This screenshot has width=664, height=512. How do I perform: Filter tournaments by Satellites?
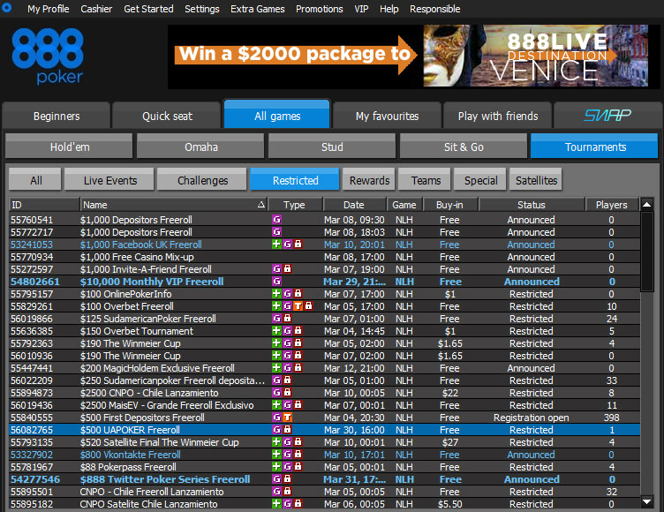[536, 180]
